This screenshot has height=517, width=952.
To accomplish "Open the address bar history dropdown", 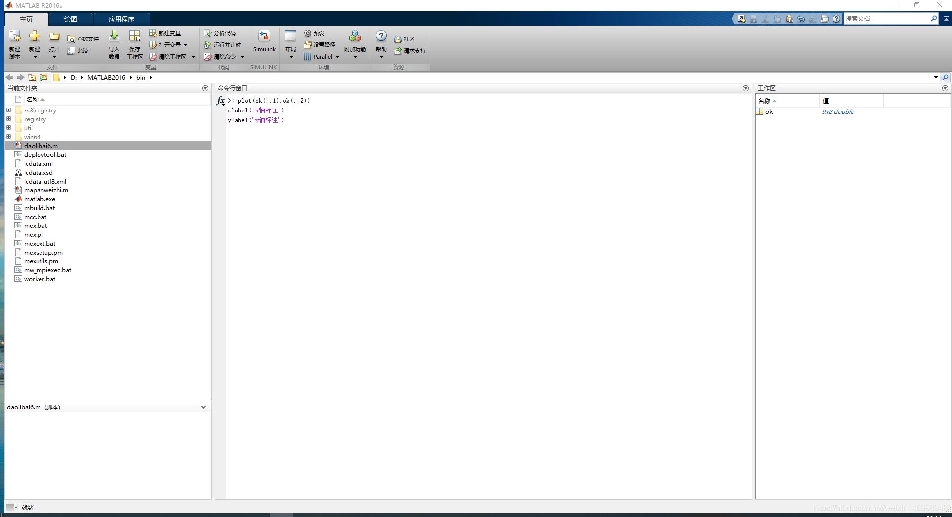I will click(x=936, y=77).
